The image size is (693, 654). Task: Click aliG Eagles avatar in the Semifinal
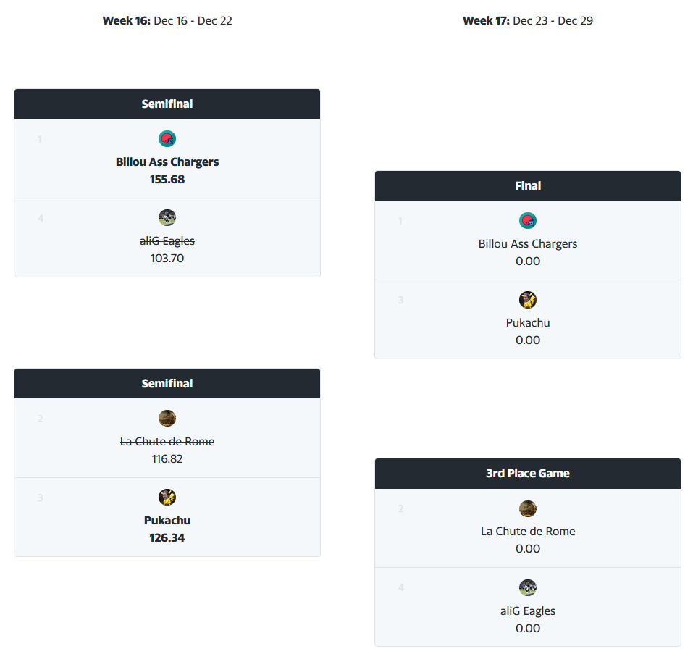[x=167, y=218]
